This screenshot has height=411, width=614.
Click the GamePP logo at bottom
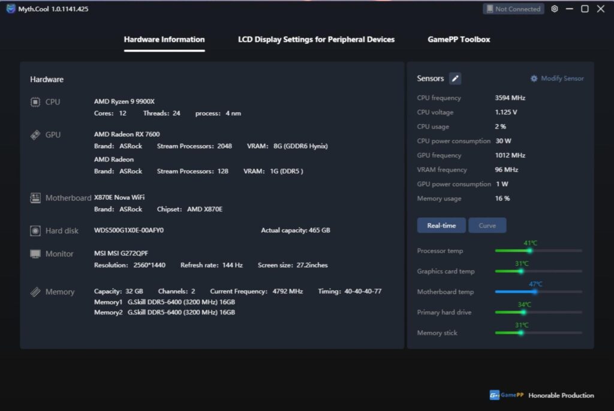point(506,395)
